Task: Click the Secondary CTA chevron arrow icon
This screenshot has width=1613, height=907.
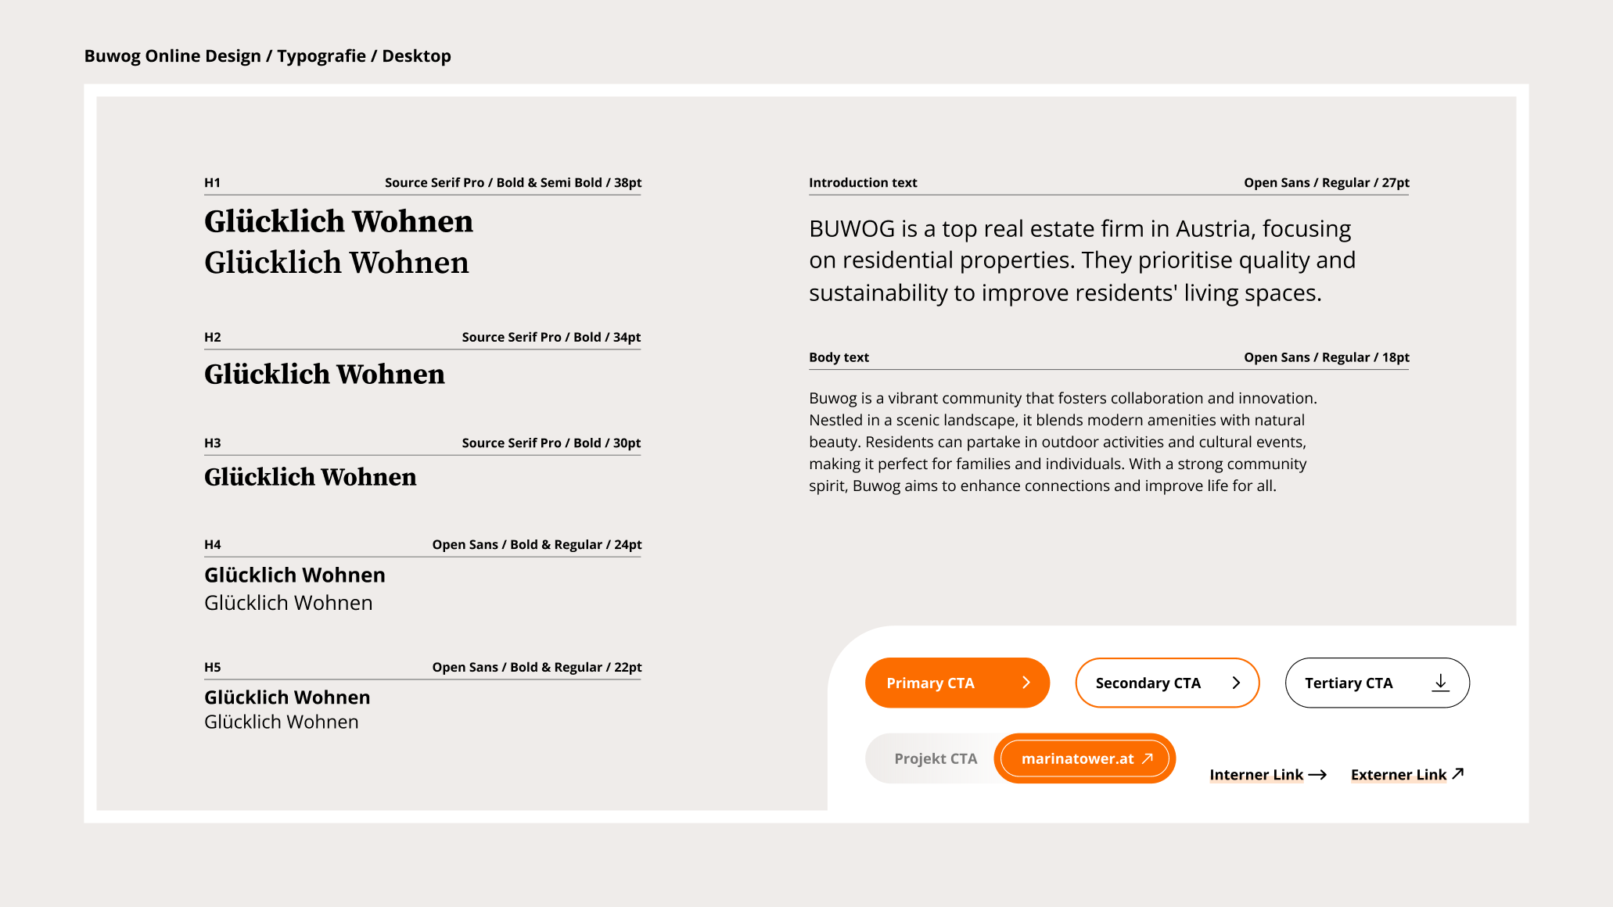Action: coord(1236,683)
